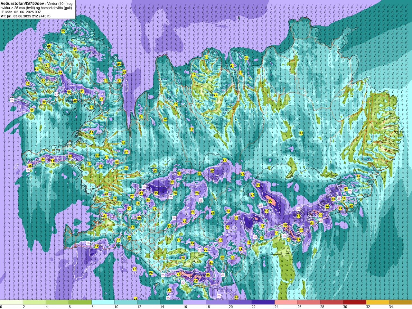Viewport: 412px width, 309px height.
Task: Select the 28–30 m/s red legend swatch
Action: pyautogui.click(x=332, y=302)
